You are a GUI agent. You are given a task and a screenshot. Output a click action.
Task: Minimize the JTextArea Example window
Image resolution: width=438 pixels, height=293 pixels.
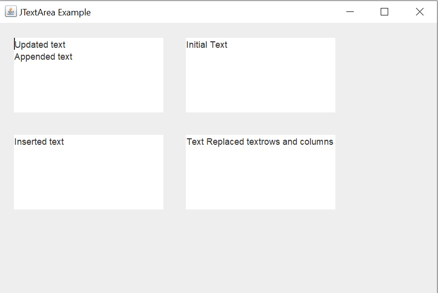(350, 12)
